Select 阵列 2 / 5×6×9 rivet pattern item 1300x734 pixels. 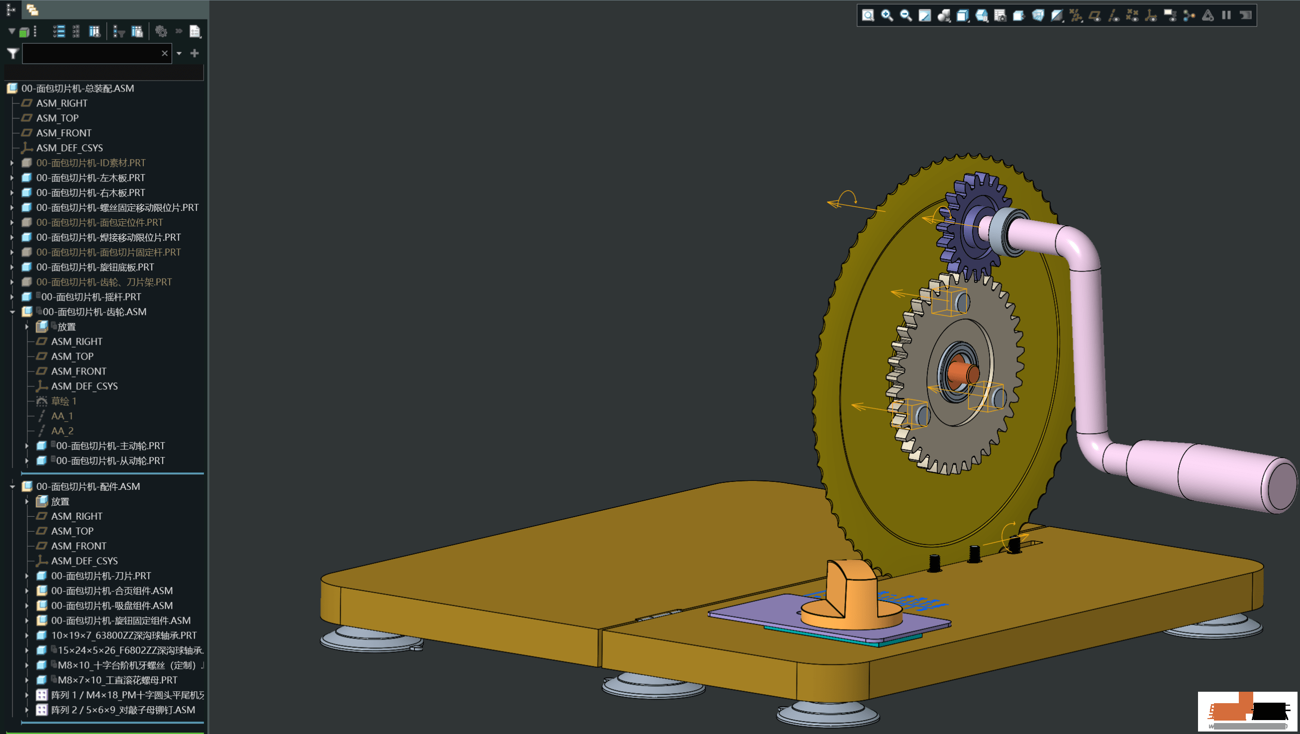click(122, 710)
